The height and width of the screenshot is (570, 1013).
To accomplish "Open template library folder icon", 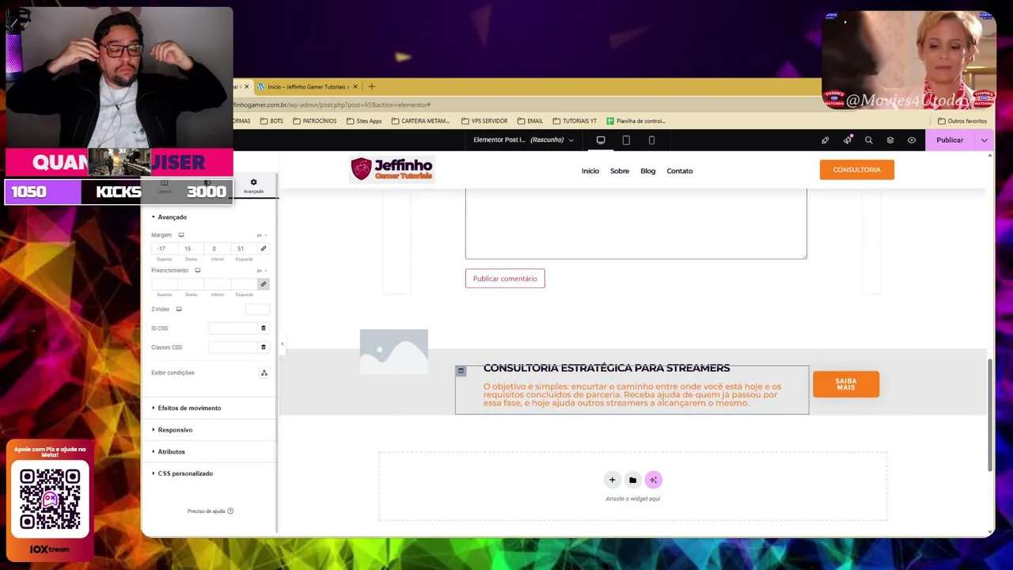I will click(632, 480).
